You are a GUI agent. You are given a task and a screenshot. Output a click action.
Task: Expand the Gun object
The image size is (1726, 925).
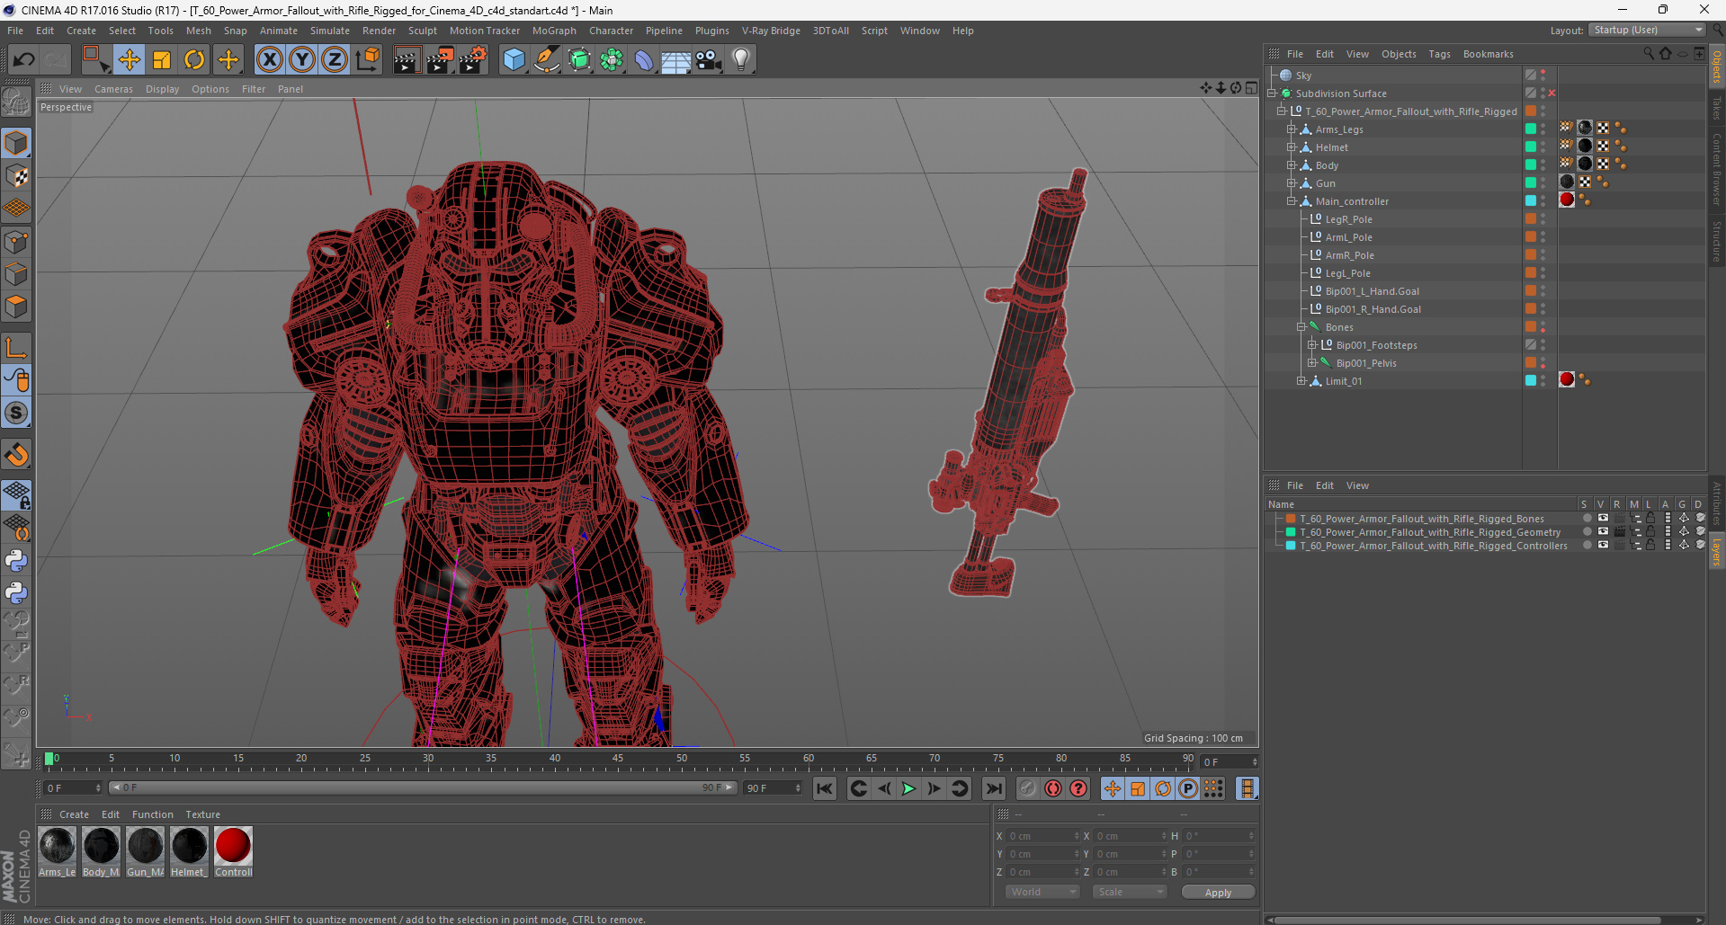point(1292,183)
